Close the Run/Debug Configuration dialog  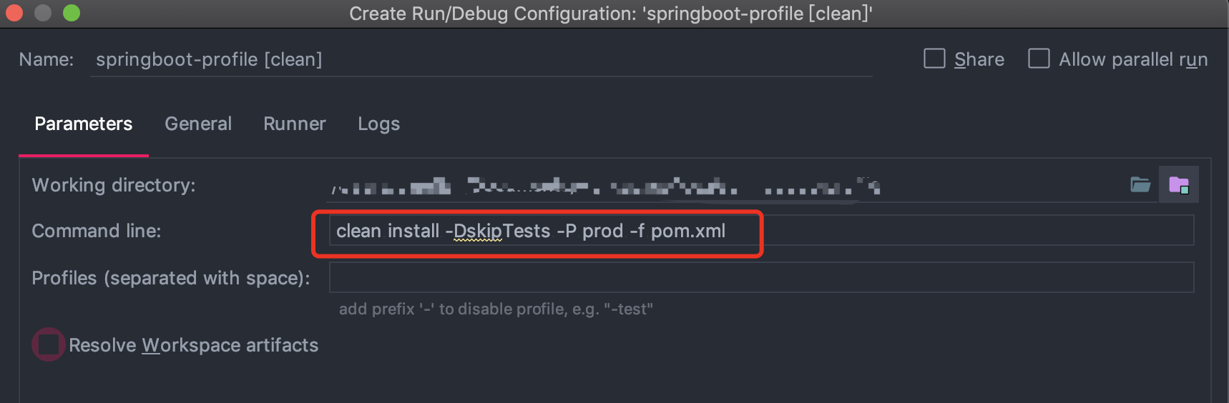click(14, 13)
